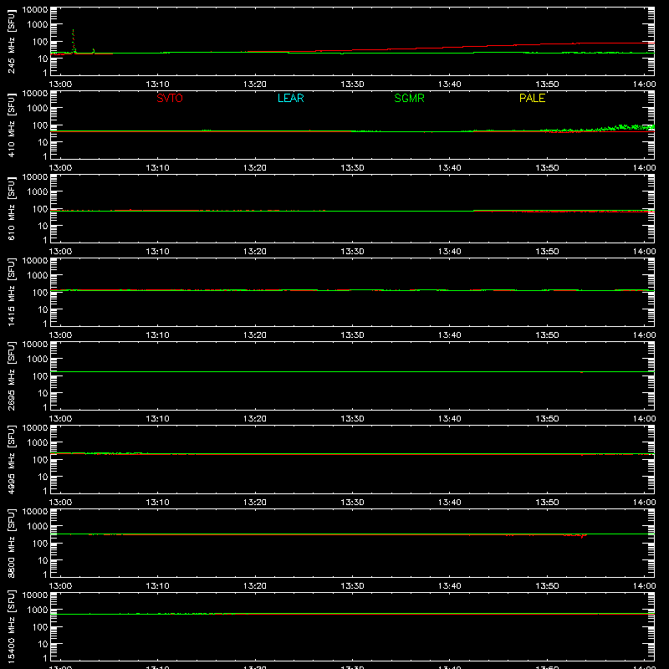
Task: Click the burst spike peak in 245 MHz plot
Action: 73,30
